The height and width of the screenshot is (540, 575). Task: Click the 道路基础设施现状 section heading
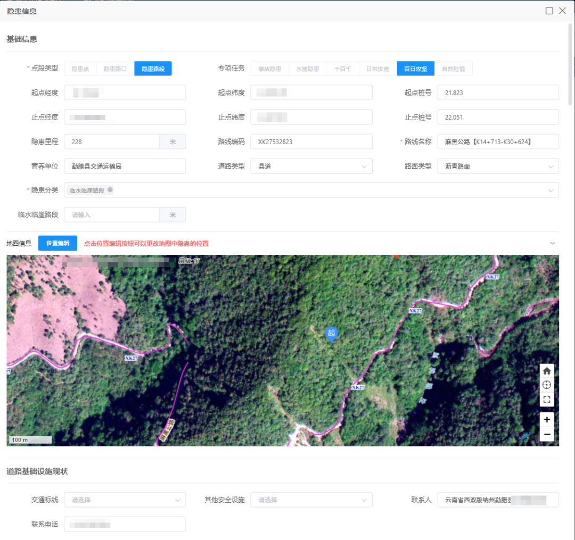37,471
